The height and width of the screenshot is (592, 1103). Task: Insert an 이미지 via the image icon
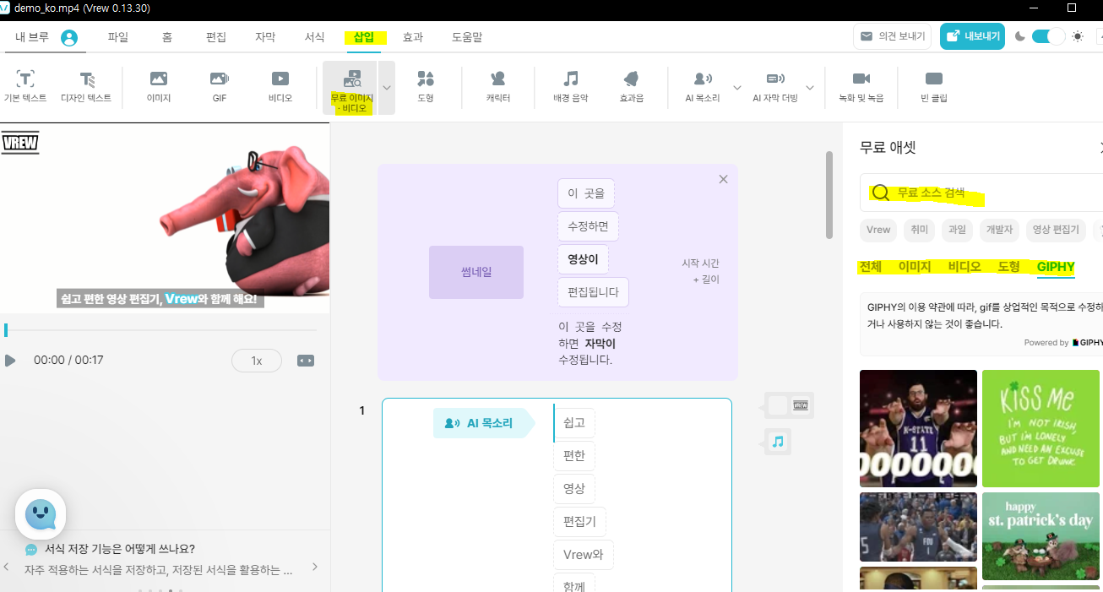(157, 87)
